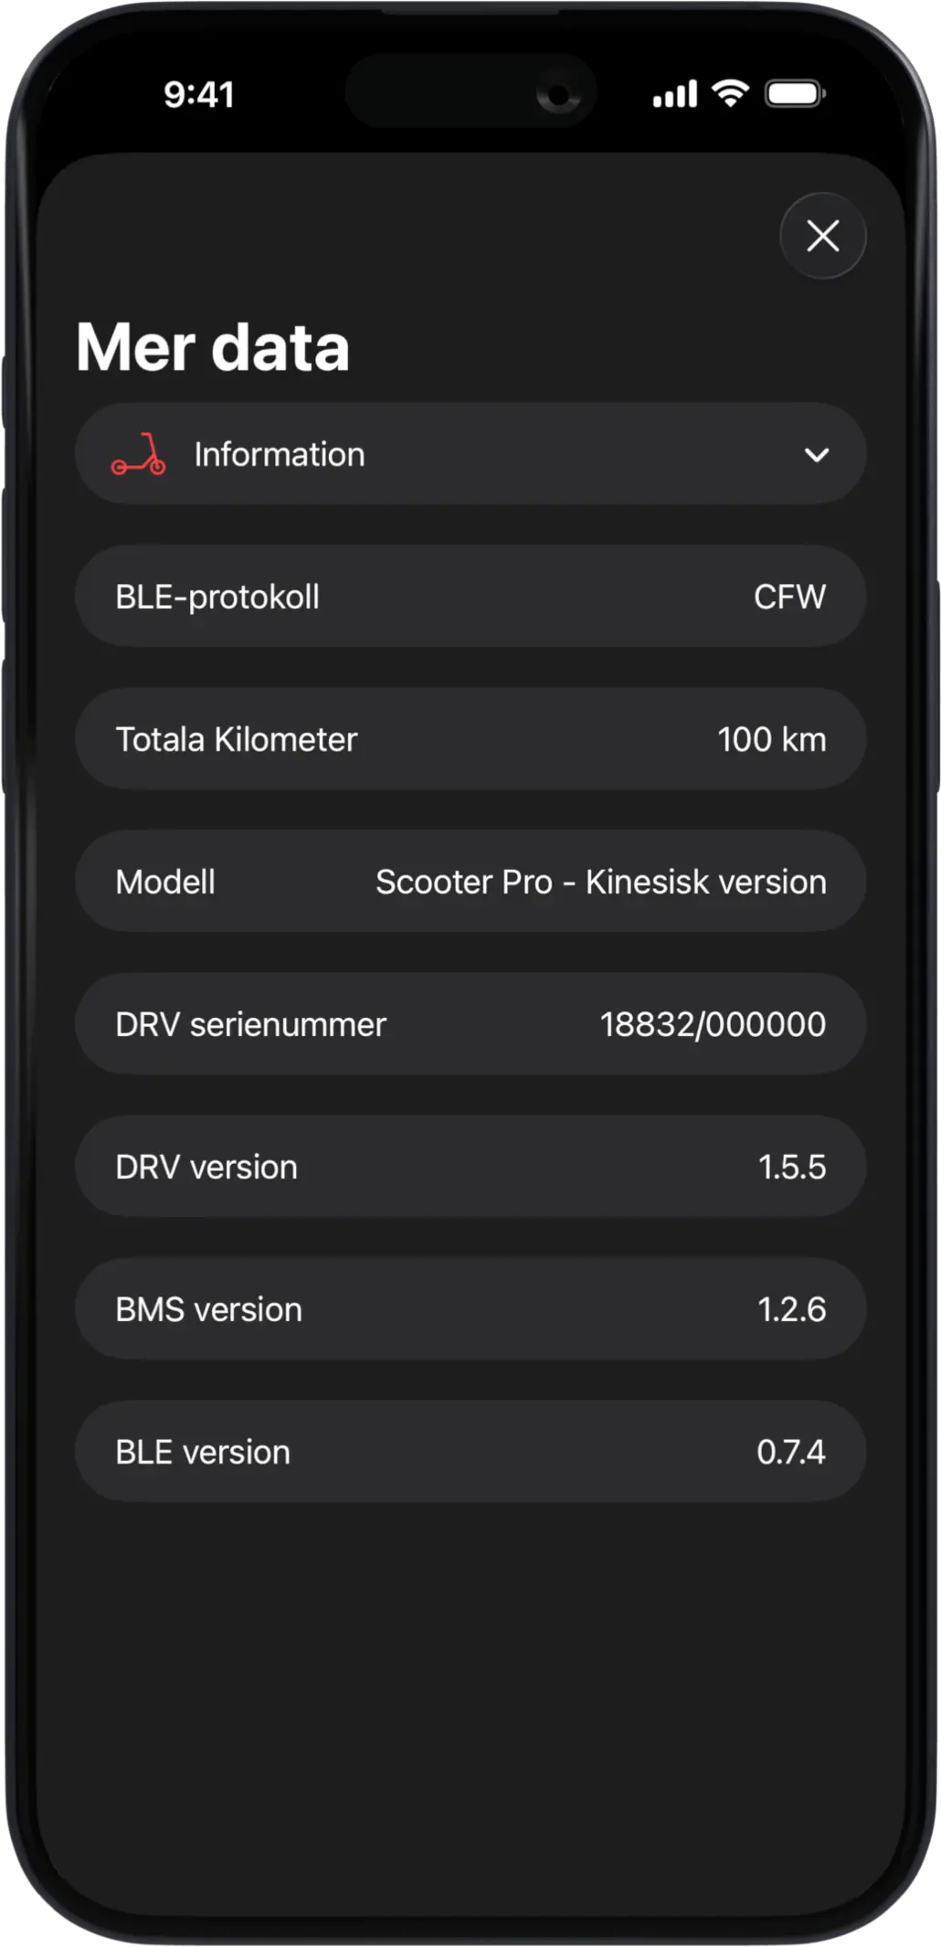The height and width of the screenshot is (1947, 941).
Task: Tap the Modell label
Action: (165, 882)
